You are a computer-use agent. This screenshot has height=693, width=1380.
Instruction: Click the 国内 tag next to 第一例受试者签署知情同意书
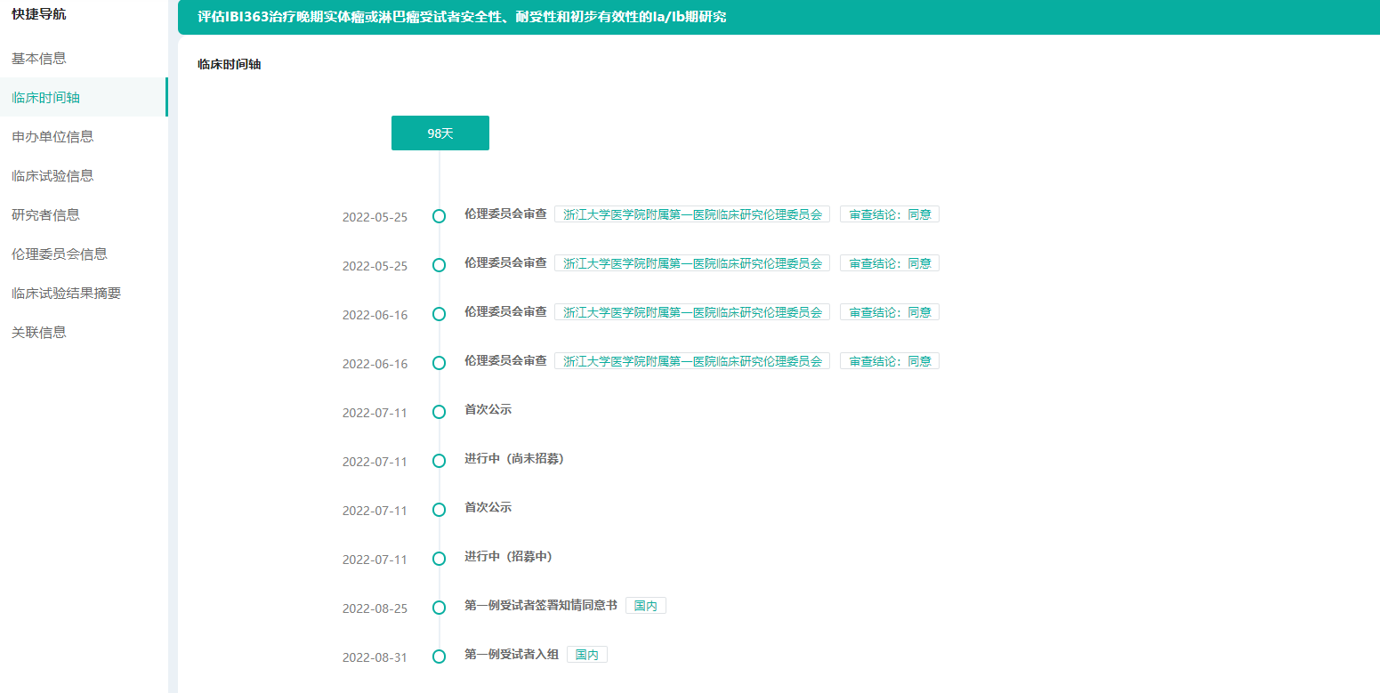(x=646, y=605)
